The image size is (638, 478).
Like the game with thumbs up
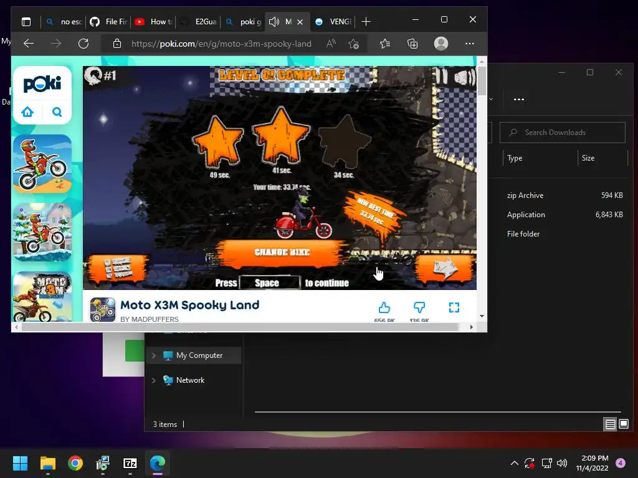(x=384, y=307)
